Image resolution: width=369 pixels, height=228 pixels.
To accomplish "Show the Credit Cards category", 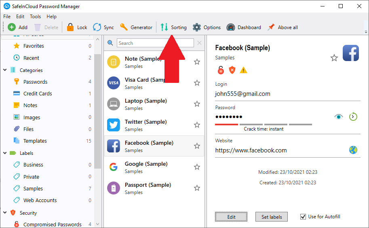I will point(47,93).
